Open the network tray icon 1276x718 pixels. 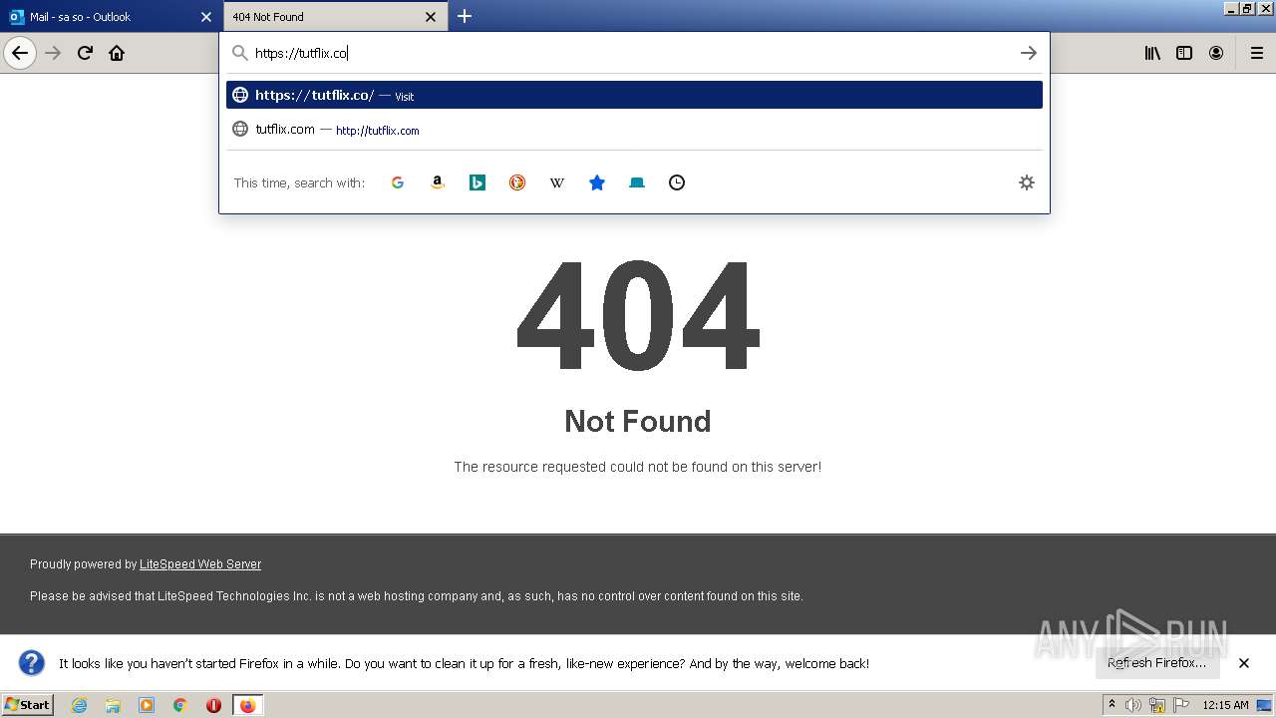point(1157,705)
